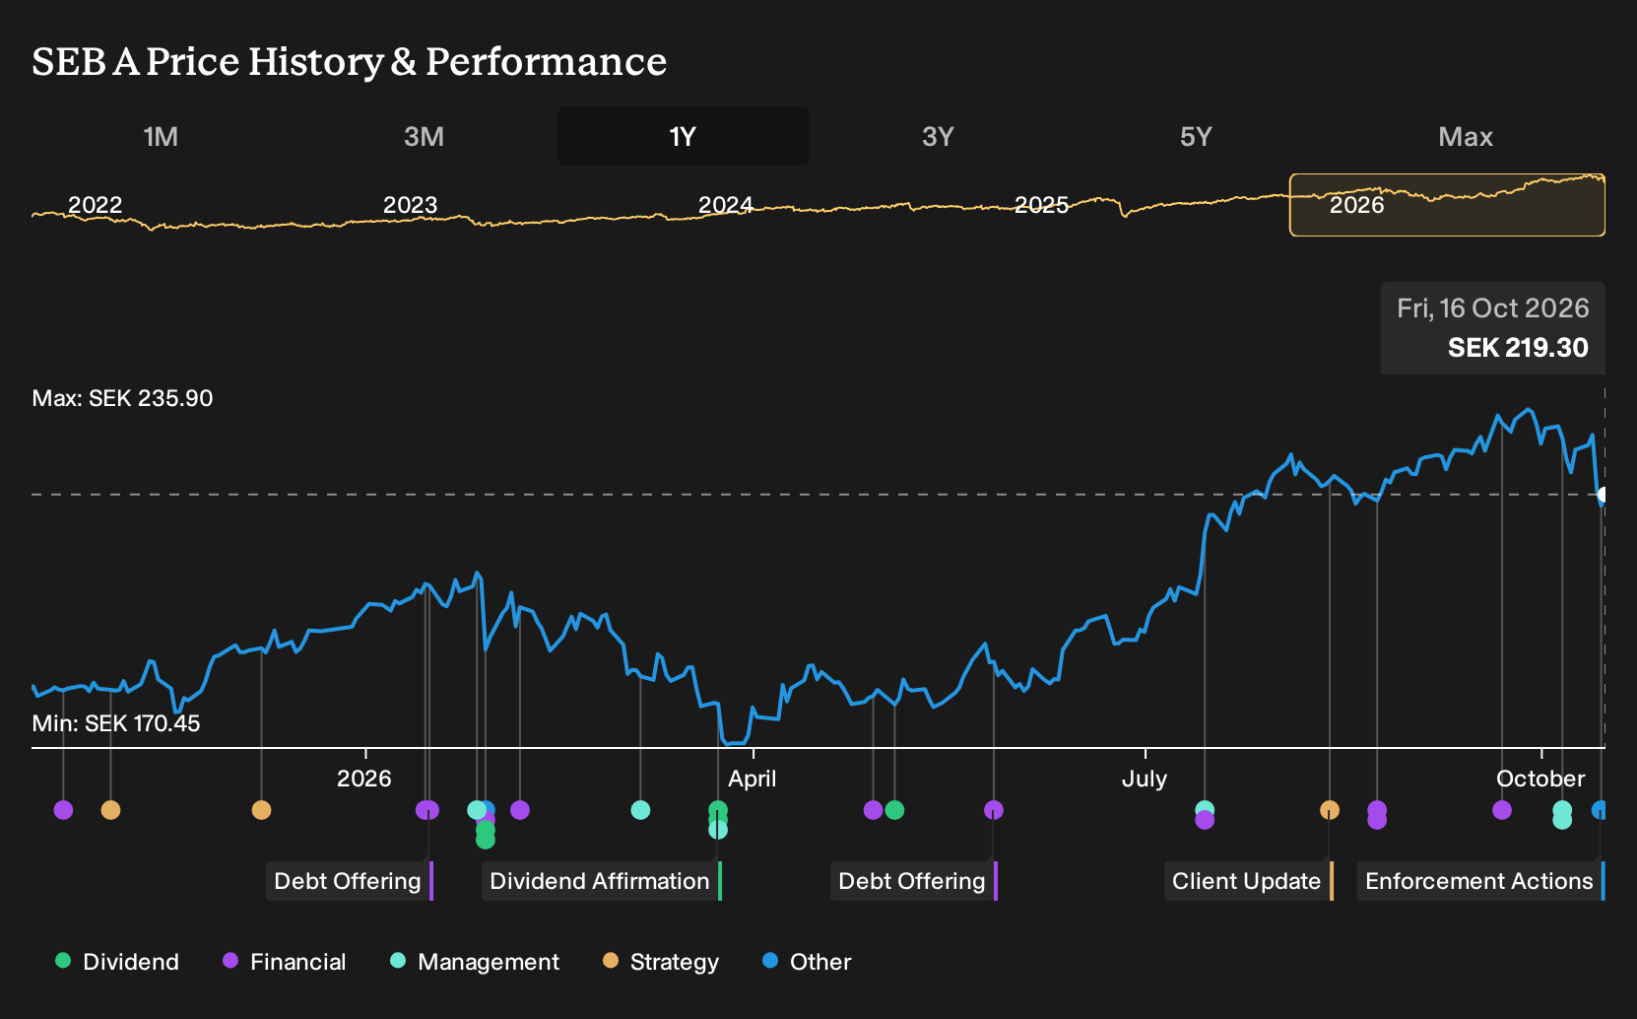
Task: Toggle the Dividend legend category
Action: click(117, 962)
